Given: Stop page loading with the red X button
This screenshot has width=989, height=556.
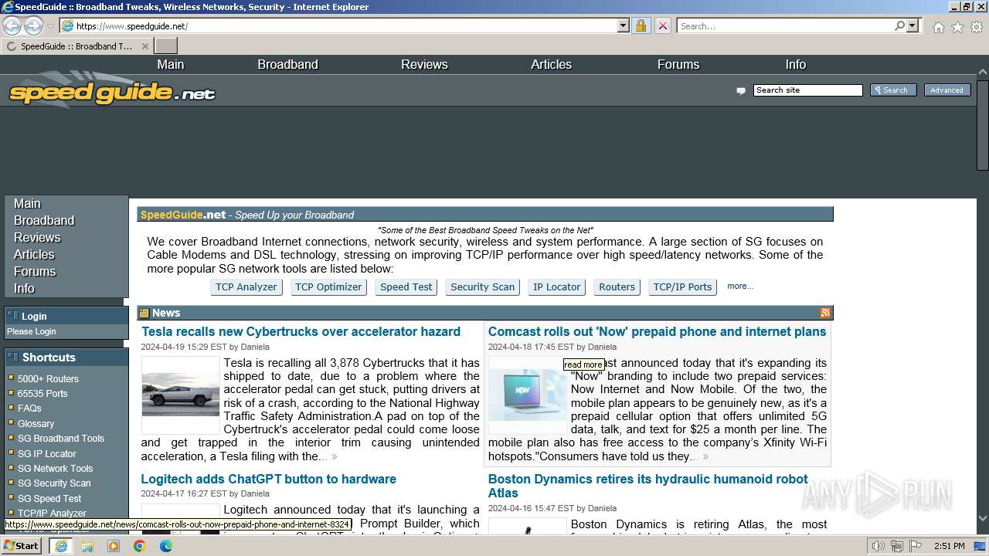Looking at the screenshot, I should 662,25.
